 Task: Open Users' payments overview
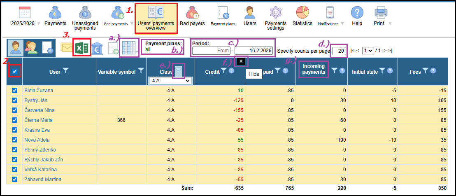pyautogui.click(x=156, y=18)
